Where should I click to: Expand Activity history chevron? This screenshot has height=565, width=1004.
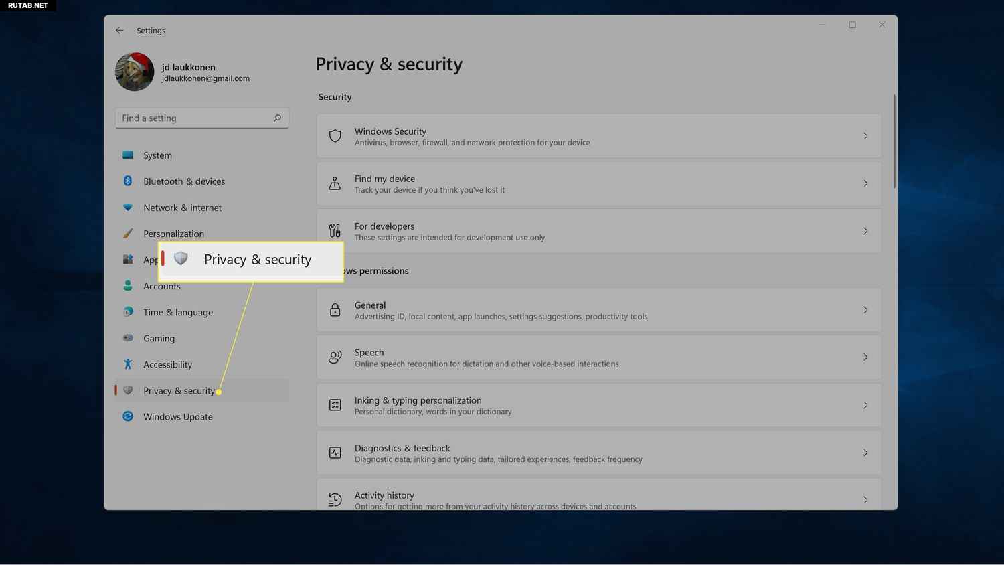[865, 500]
